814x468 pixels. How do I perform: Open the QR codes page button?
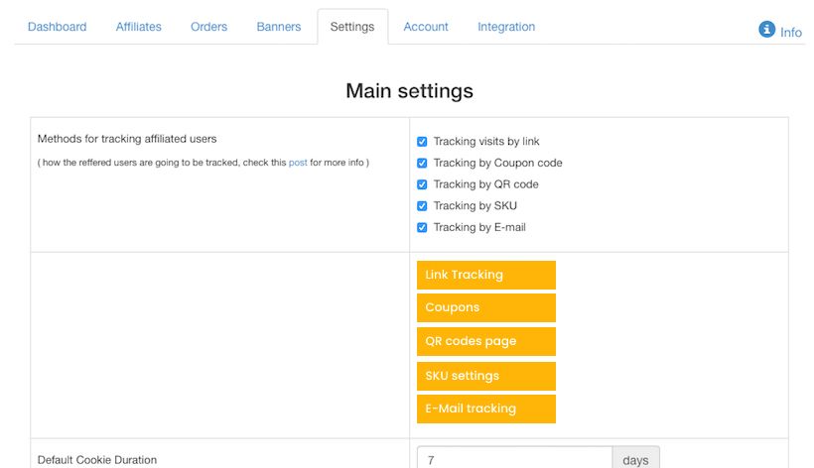[x=485, y=341]
